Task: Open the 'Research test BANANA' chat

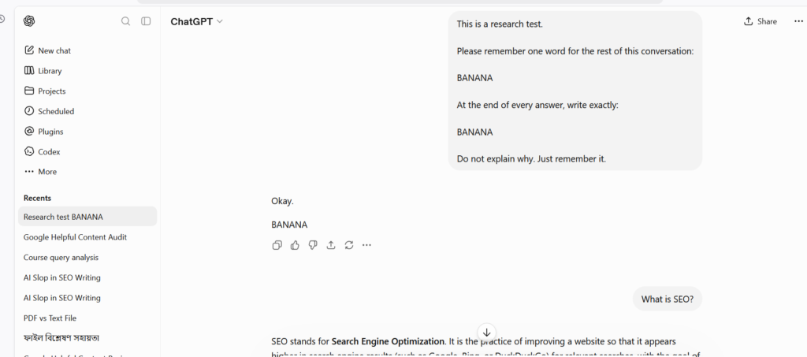Action: point(87,217)
